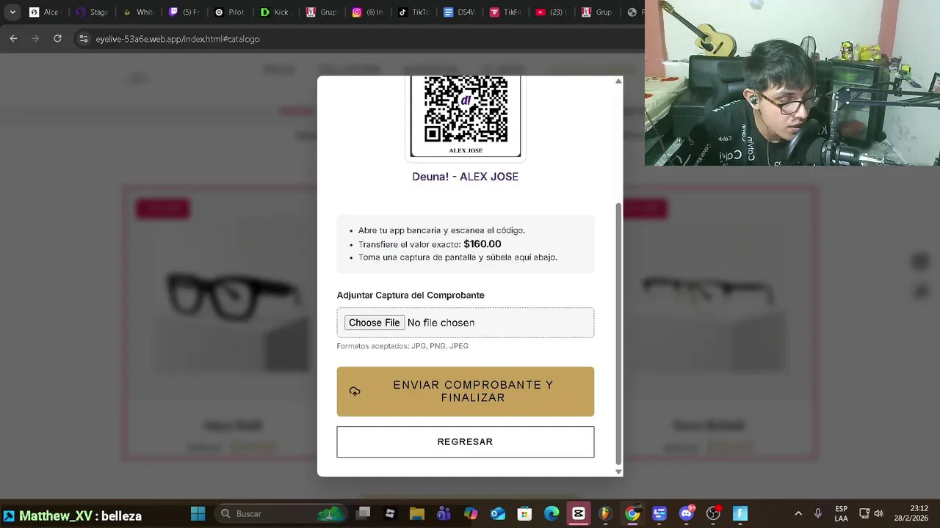
Task: Click the address bar URL eyelive-53a6e.web.app
Action: coord(178,39)
